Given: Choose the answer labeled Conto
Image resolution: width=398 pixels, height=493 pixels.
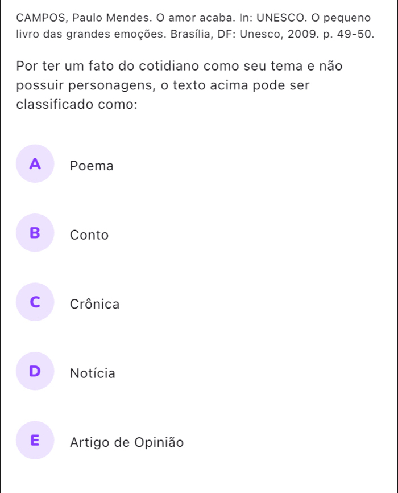Looking at the screenshot, I should click(89, 235).
